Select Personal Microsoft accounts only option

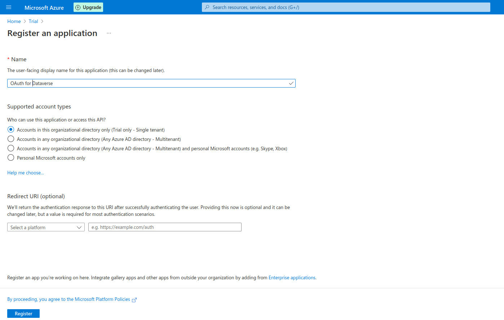tap(11, 157)
